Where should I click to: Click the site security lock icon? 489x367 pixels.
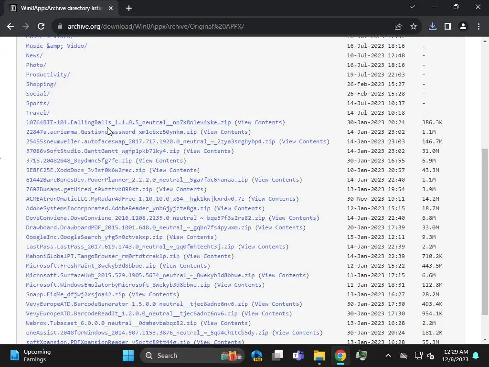click(60, 27)
